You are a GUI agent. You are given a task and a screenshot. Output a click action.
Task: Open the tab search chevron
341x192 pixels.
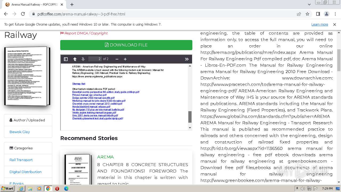point(309,5)
